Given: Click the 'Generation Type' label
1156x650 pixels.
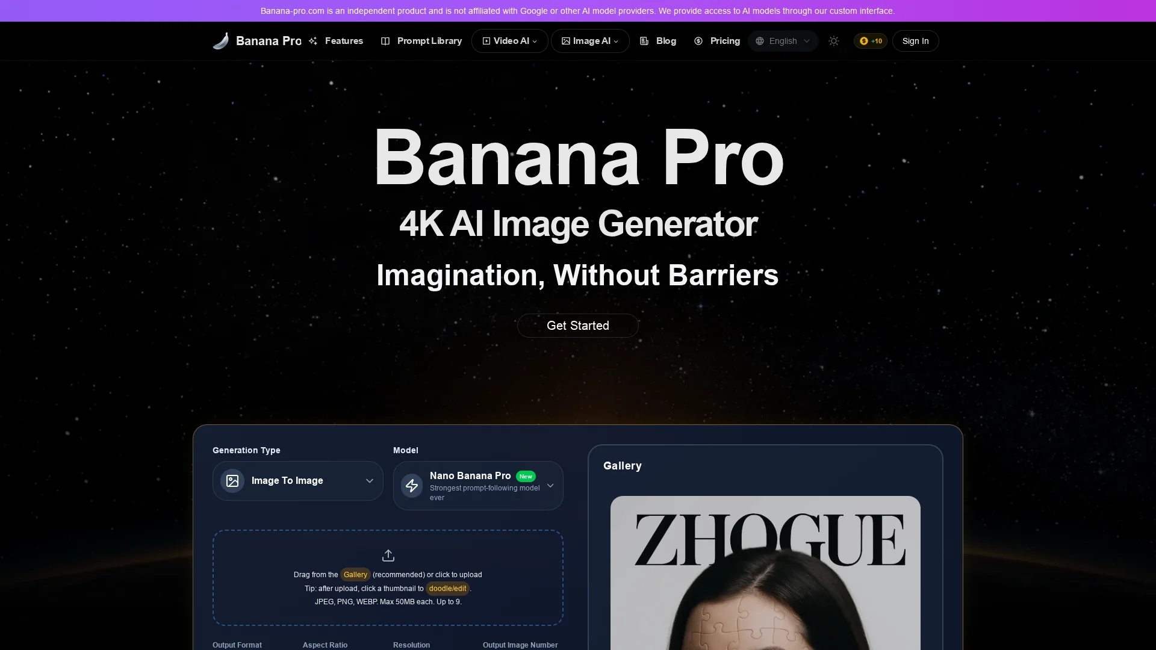Looking at the screenshot, I should [246, 450].
